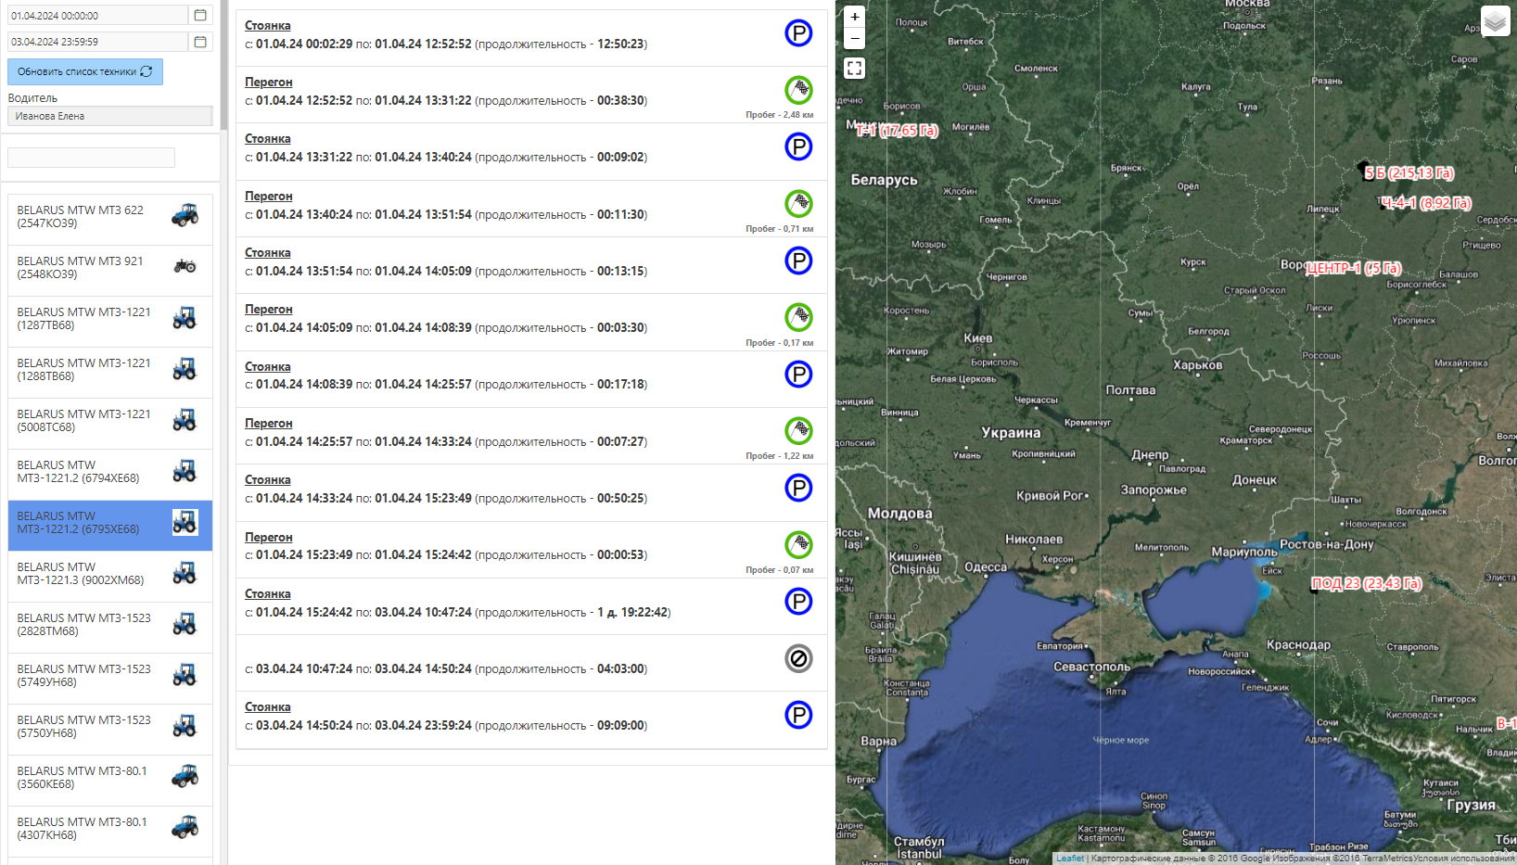Select BELARUS MTW МТЗ 921 vehicle icon
The width and height of the screenshot is (1517, 865).
(x=185, y=267)
